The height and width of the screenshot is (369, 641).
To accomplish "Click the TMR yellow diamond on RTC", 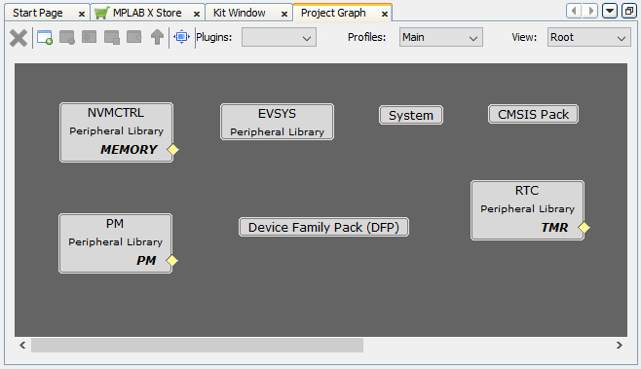I will click(584, 227).
